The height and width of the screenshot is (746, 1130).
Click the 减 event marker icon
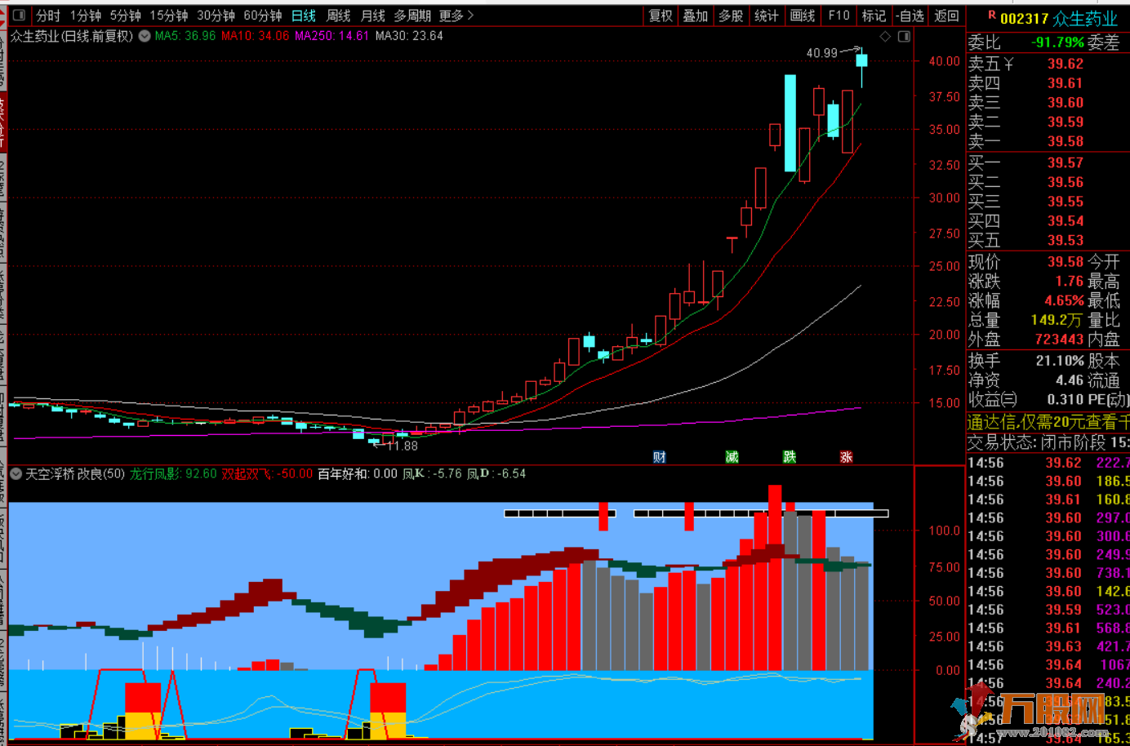pos(732,457)
